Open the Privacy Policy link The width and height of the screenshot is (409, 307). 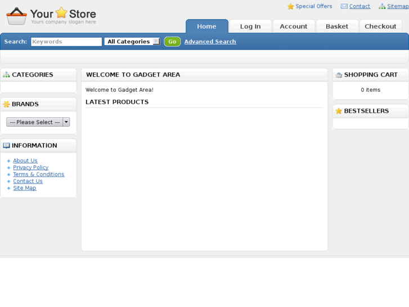[x=31, y=167]
